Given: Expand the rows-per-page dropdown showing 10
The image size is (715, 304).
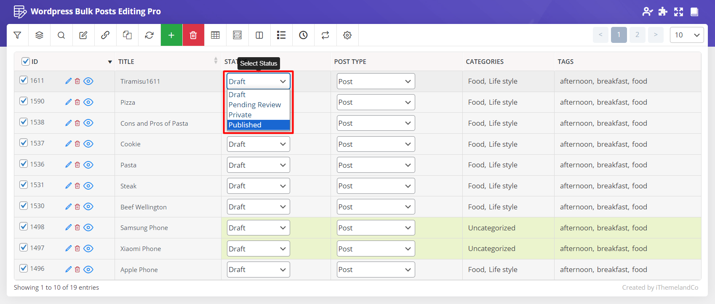Looking at the screenshot, I should tap(686, 35).
